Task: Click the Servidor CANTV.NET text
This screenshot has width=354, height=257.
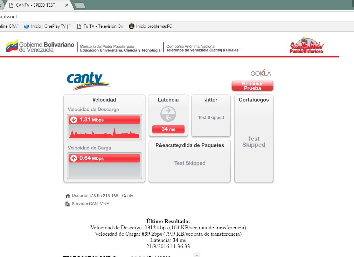Action: (x=100, y=204)
